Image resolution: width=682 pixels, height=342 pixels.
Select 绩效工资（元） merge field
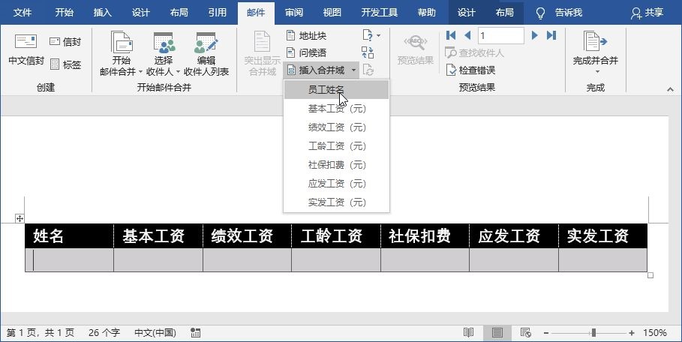coord(336,127)
